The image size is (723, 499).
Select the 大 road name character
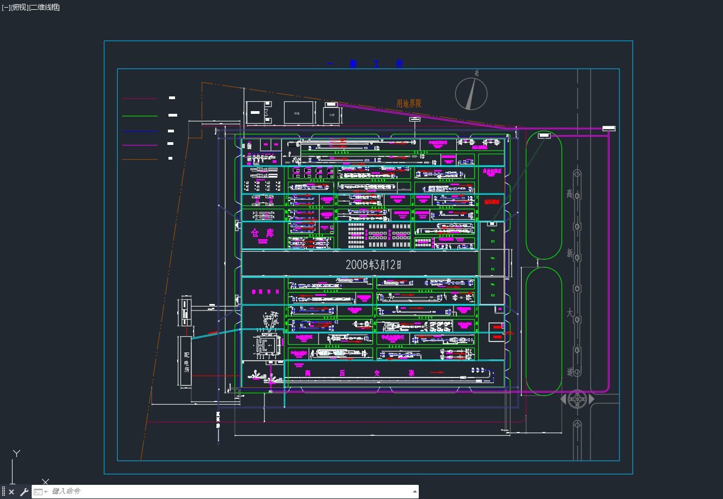pos(570,313)
